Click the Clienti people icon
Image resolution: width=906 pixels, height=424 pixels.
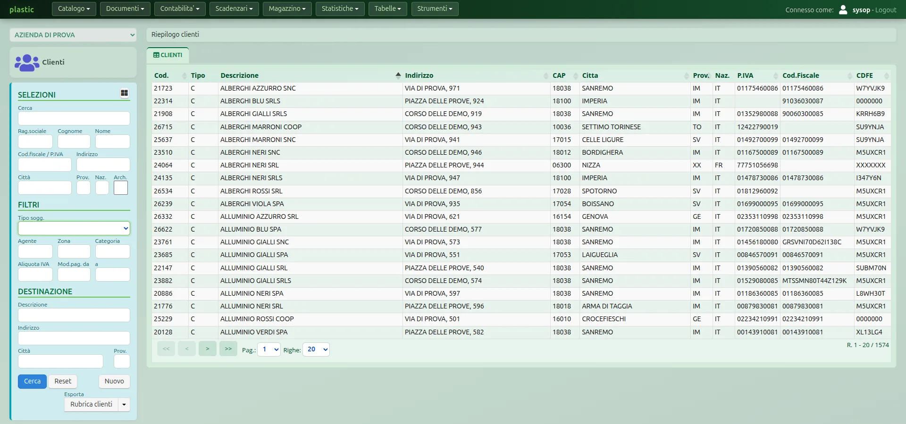27,62
